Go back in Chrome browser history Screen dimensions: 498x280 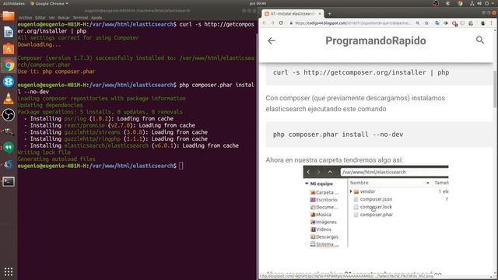pos(265,23)
